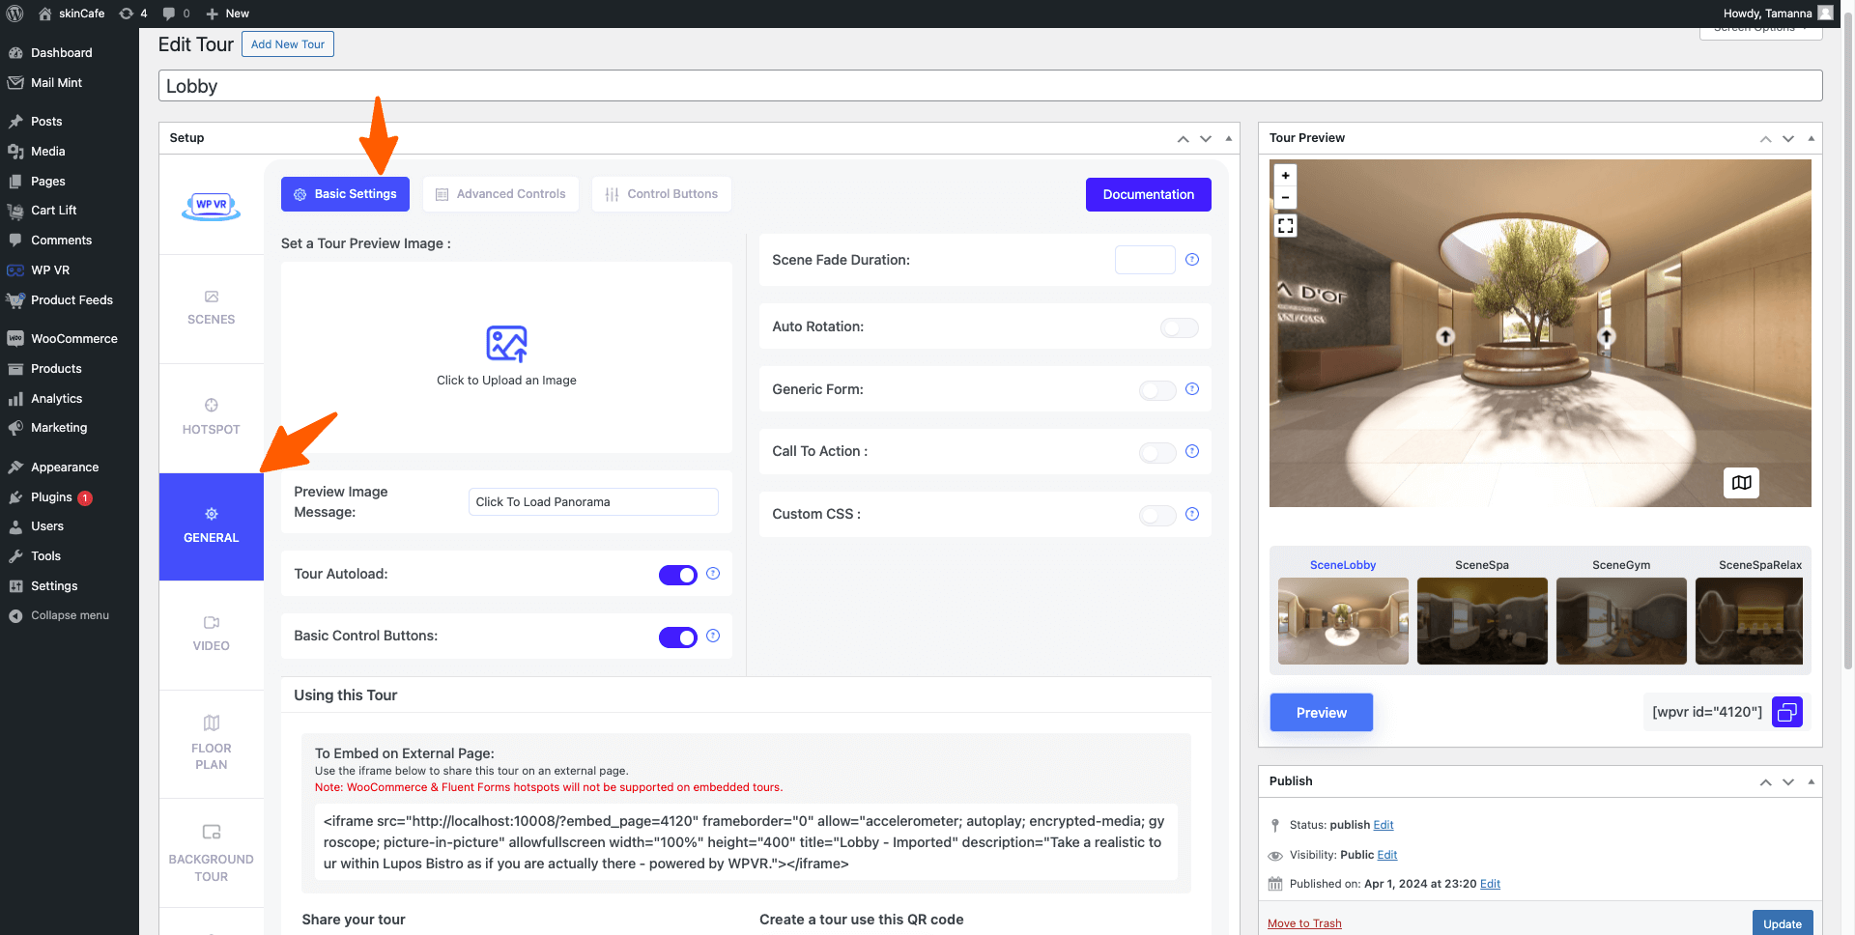Move Tour Preview panel up arrow
This screenshot has height=935, width=1855.
(x=1765, y=138)
